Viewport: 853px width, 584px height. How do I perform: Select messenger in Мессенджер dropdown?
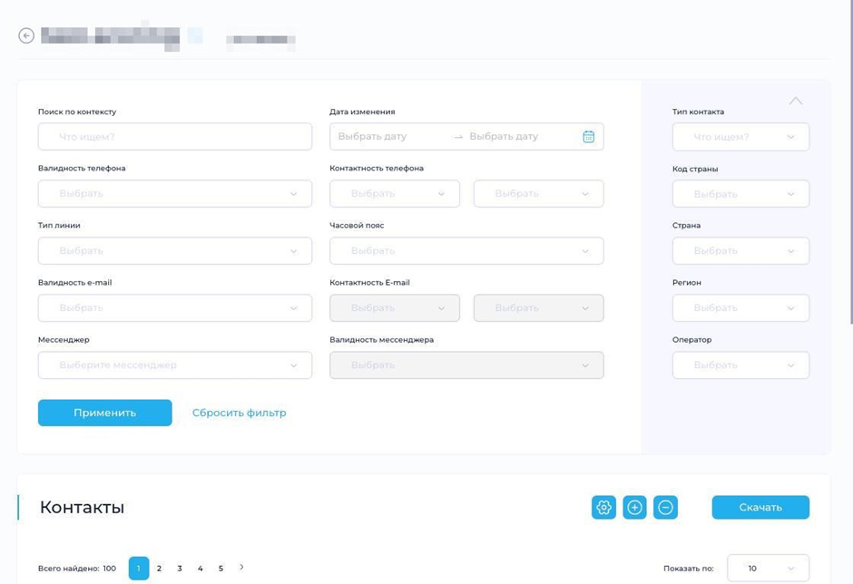click(x=175, y=365)
